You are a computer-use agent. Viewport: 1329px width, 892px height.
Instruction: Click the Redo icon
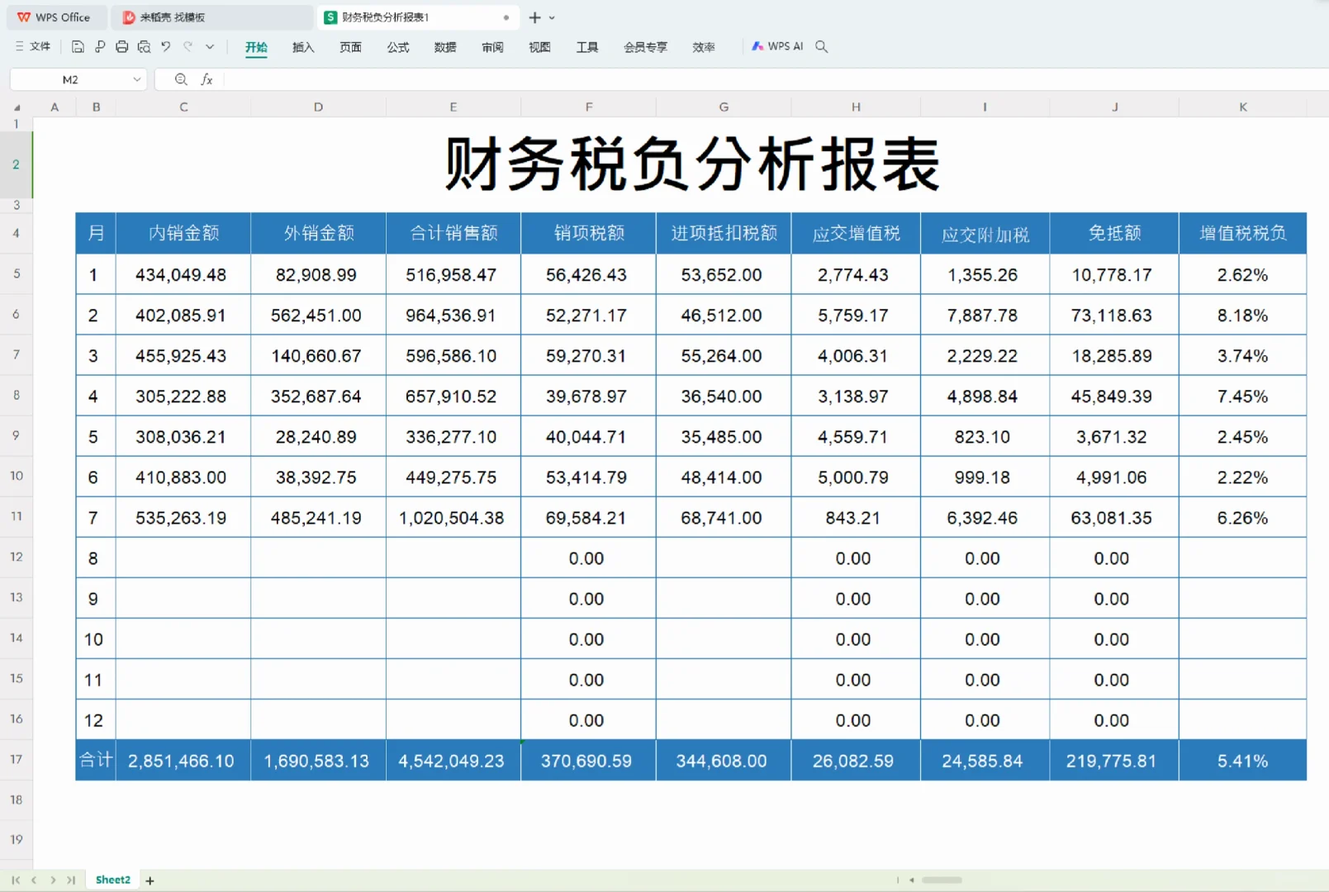(187, 46)
